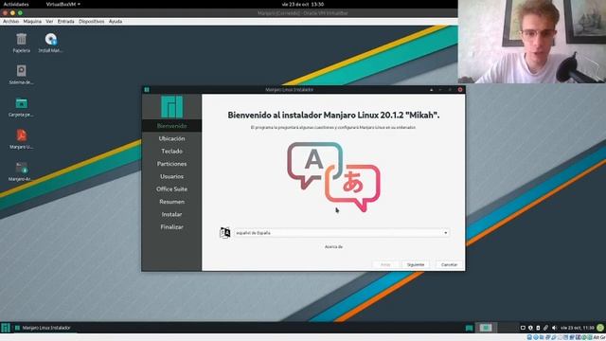The width and height of the screenshot is (606, 341).
Task: Select the Bienvenido step in sidebar
Action: coord(172,126)
